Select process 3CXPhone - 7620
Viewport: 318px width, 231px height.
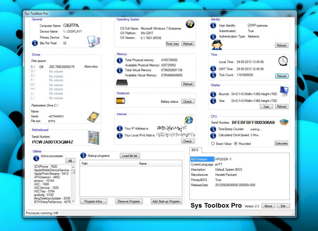(x=46, y=166)
